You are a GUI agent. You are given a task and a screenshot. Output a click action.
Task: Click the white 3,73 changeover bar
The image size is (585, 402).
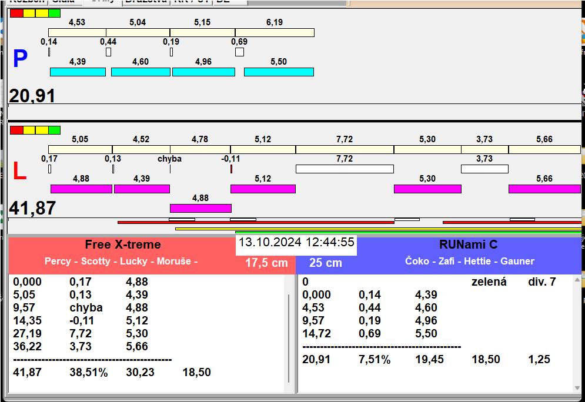484,169
